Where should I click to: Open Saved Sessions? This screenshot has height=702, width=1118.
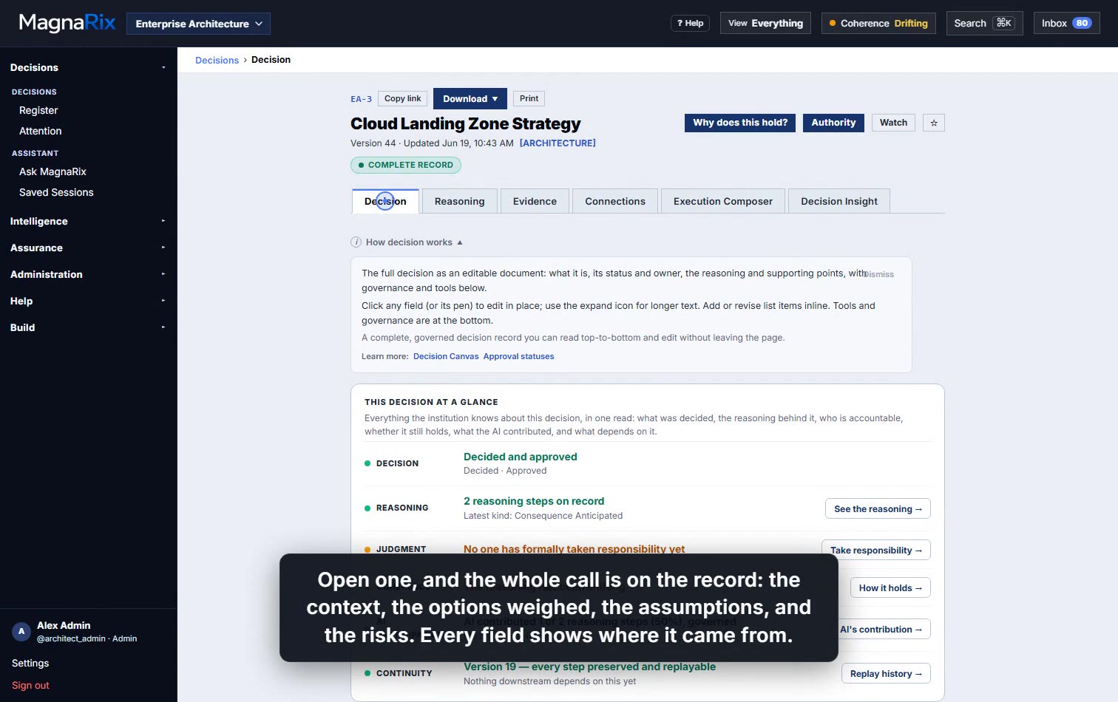(56, 192)
